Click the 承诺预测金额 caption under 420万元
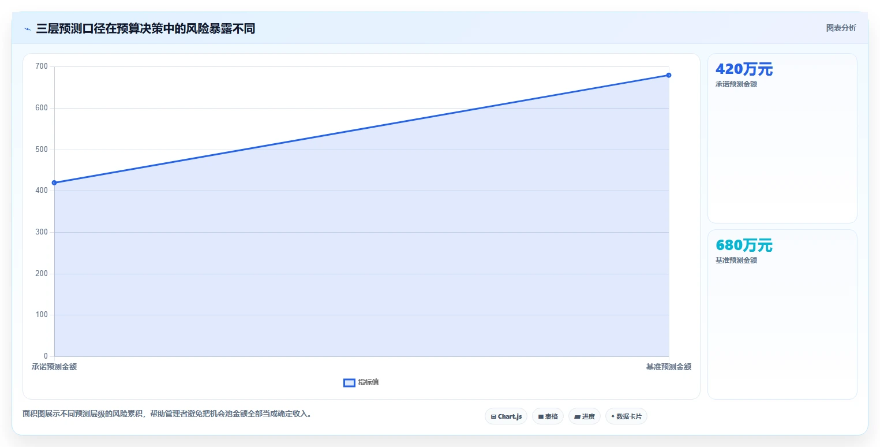The image size is (880, 447). 736,84
